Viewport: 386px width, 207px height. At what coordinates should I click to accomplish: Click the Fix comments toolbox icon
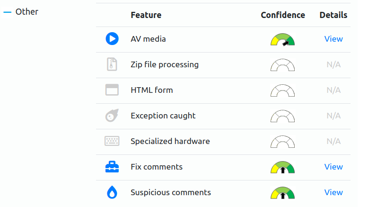pyautogui.click(x=112, y=167)
